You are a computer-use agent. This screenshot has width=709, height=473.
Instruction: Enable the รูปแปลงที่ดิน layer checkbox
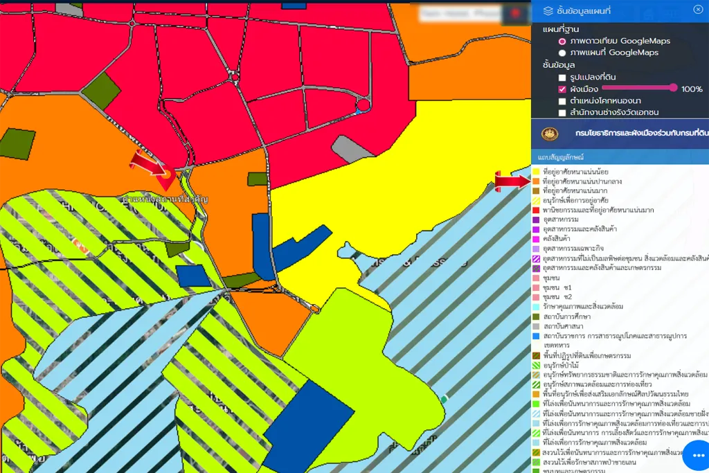click(563, 78)
